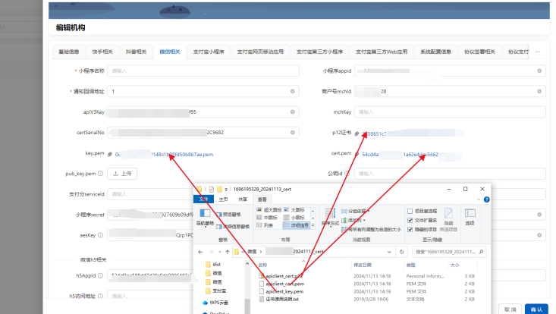Screen dimensions: 556x314
Task: Click 隐藏所选项目 in the Explorer ribbon
Action: click(x=448, y=220)
